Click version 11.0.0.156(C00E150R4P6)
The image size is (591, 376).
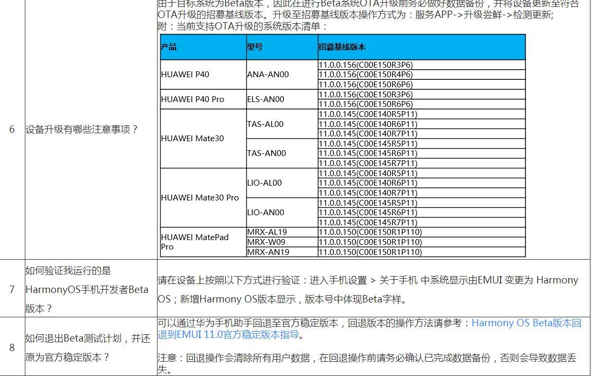pyautogui.click(x=421, y=75)
